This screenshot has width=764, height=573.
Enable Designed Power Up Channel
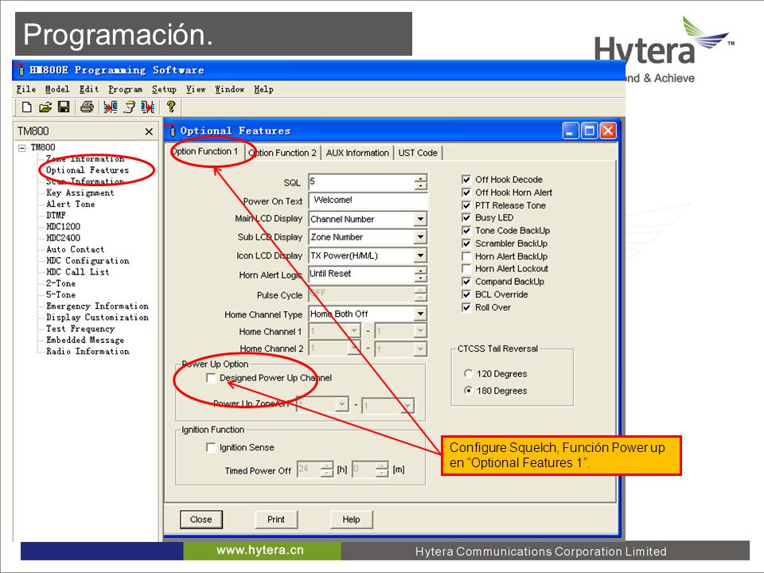click(211, 378)
